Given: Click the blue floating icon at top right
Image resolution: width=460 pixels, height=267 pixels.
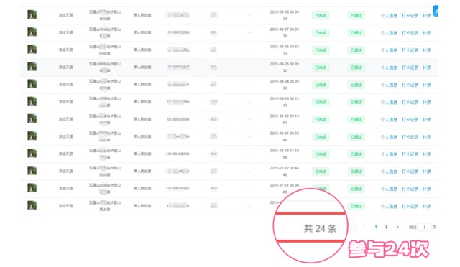Looking at the screenshot, I should tap(436, 11).
